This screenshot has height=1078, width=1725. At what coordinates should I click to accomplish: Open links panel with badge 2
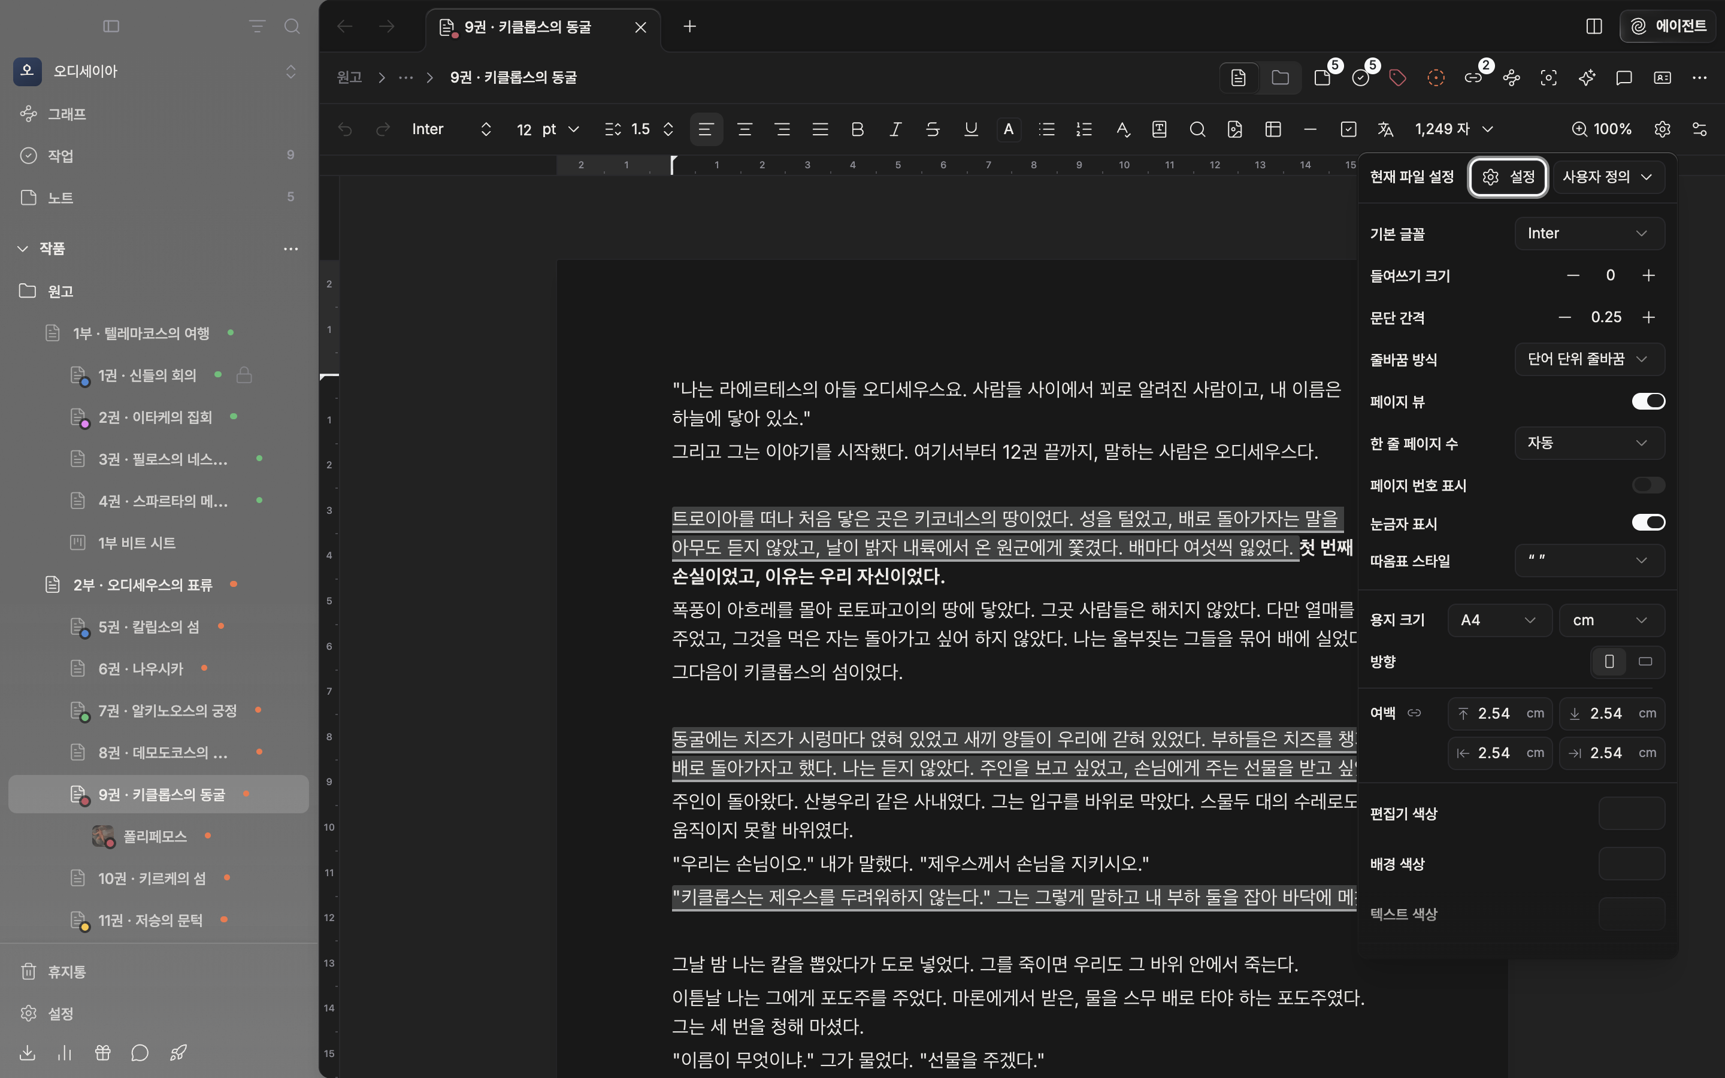coord(1473,77)
